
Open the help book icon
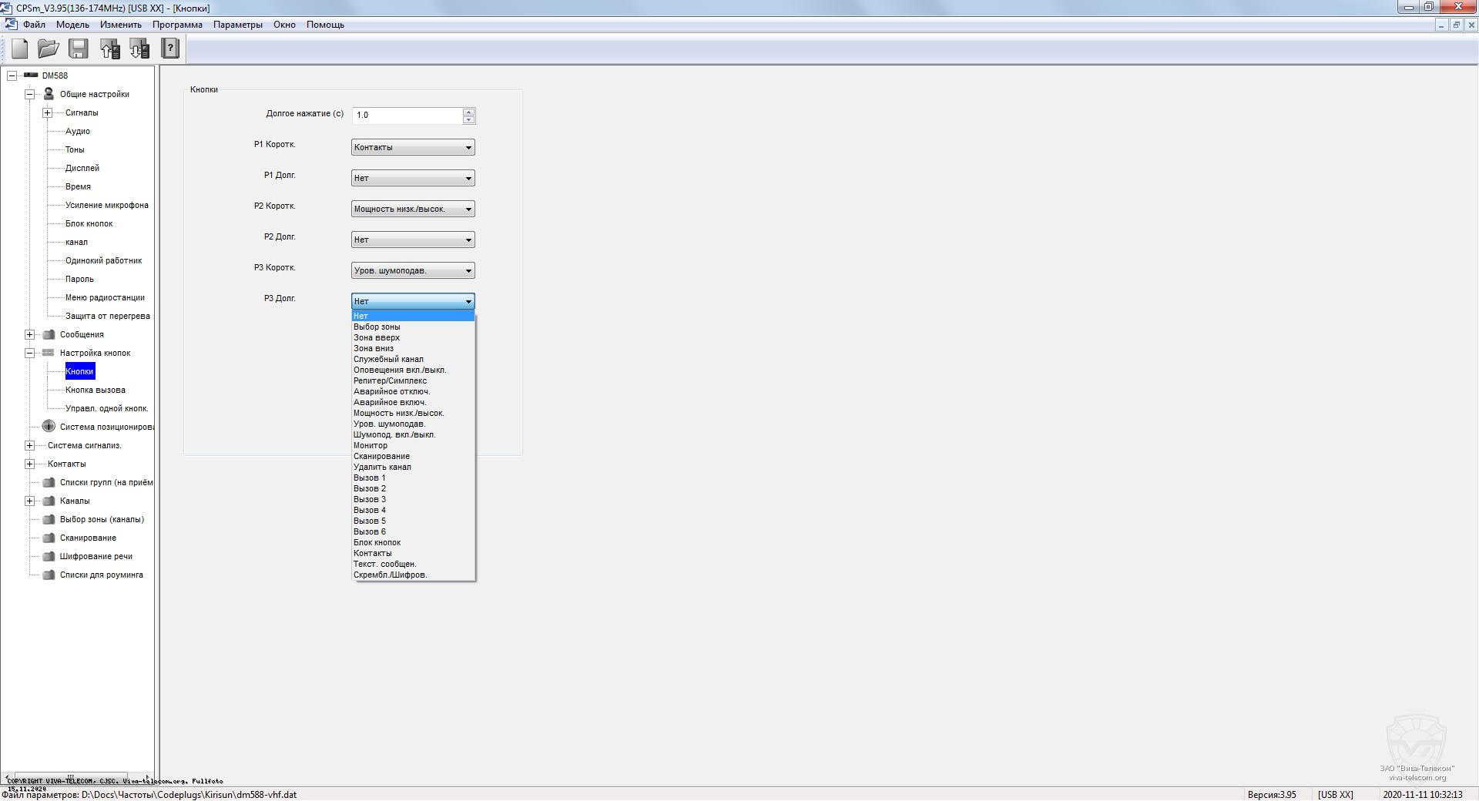point(170,49)
